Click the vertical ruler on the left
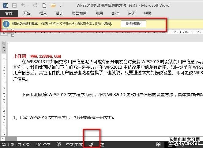 tap(4, 89)
